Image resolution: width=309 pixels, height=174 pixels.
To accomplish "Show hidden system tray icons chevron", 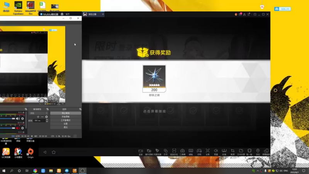I will pyautogui.click(x=258, y=171).
